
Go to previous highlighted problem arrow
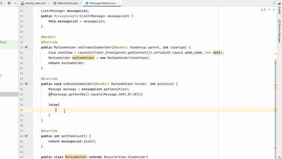coord(269,10)
